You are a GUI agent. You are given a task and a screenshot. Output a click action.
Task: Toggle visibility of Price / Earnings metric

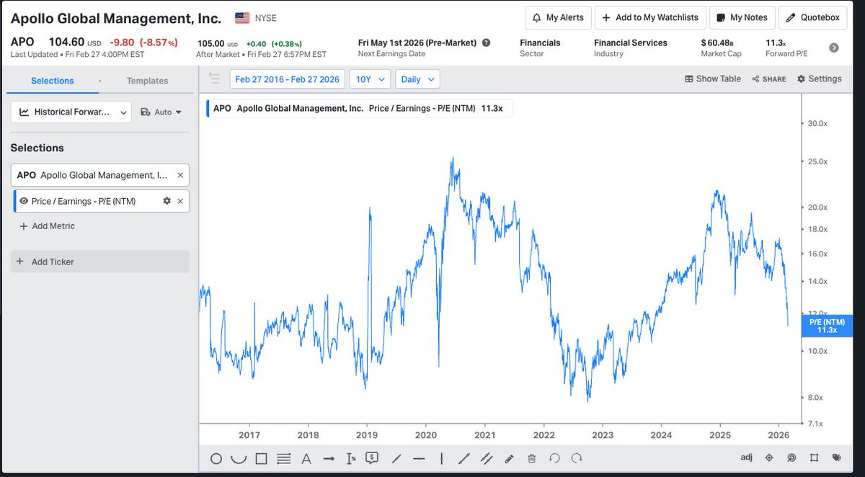pyautogui.click(x=24, y=201)
